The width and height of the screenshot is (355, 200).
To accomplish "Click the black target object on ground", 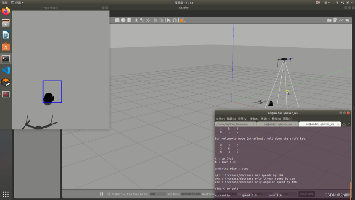I will point(271,103).
